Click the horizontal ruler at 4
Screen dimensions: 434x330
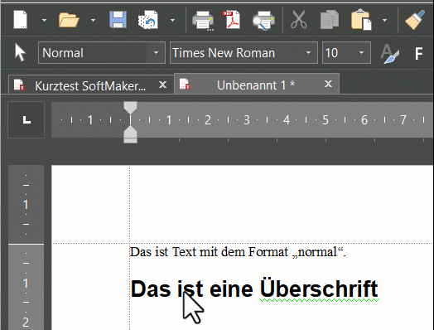[287, 120]
